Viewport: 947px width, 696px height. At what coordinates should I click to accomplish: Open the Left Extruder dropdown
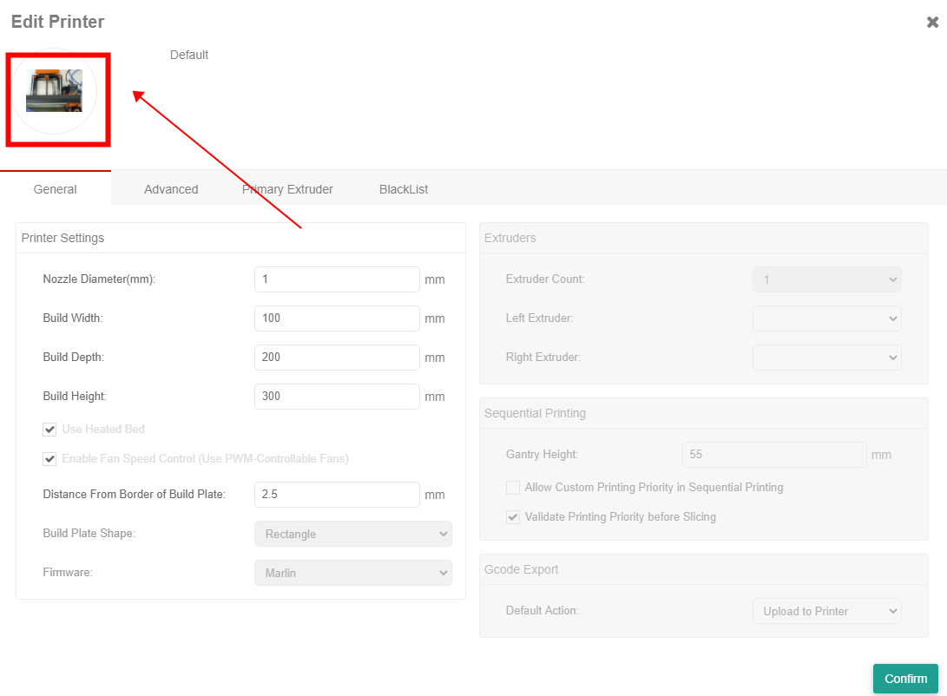pyautogui.click(x=826, y=318)
